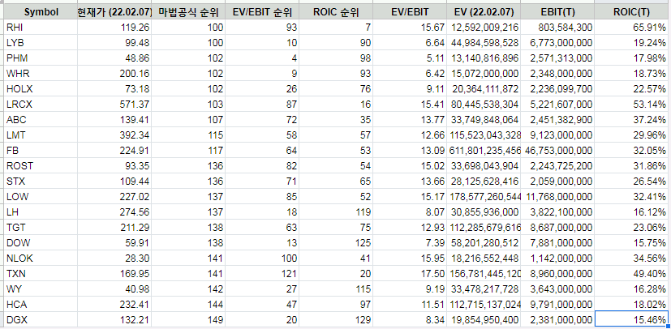Image resolution: width=671 pixels, height=329 pixels.
Task: Click the HCA symbol cell
Action: (41, 304)
